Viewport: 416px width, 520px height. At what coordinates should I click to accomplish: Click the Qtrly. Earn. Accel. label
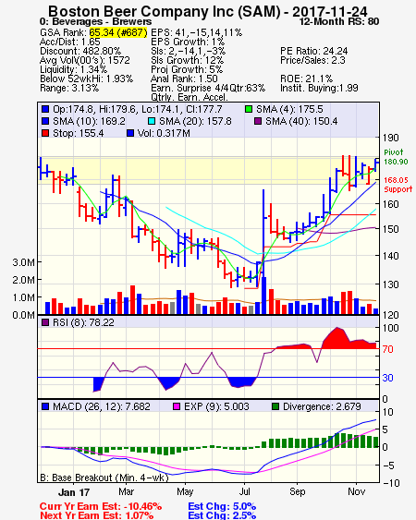click(x=190, y=97)
